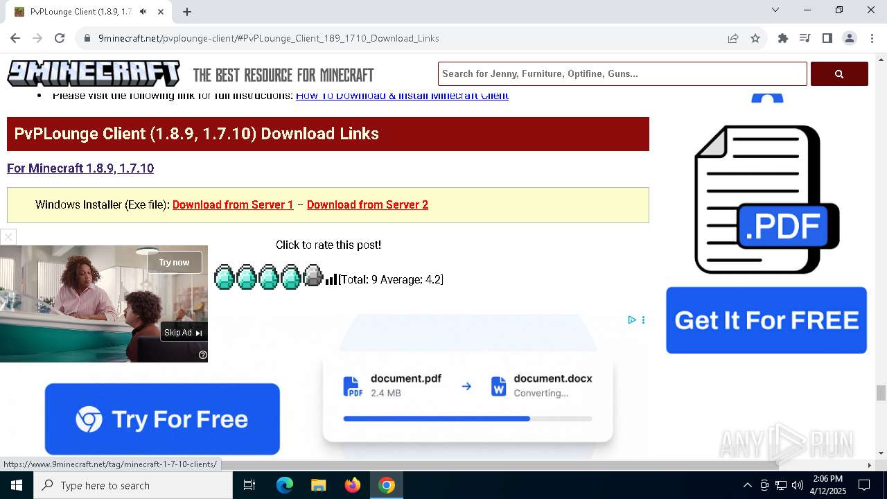Screen dimensions: 887x499
Task: Open the AdChoices triangle icon
Action: 632,319
